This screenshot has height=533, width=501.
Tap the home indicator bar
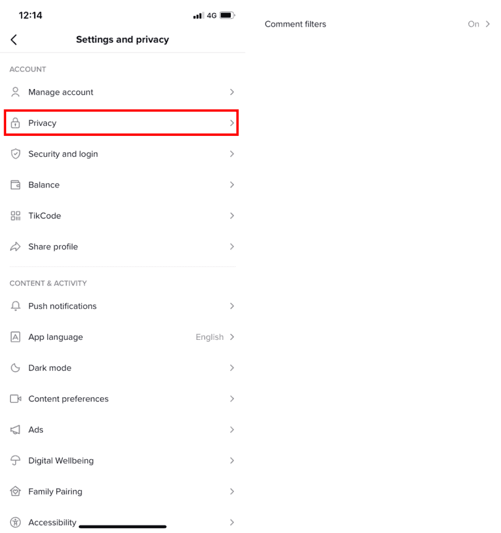(123, 527)
